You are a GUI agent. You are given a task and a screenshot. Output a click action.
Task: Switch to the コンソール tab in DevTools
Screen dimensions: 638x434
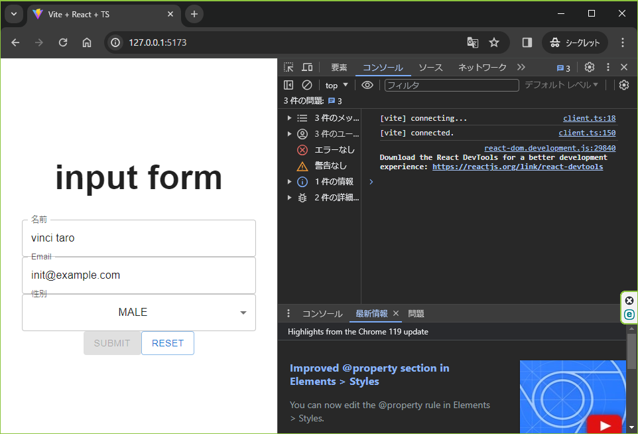pyautogui.click(x=383, y=67)
